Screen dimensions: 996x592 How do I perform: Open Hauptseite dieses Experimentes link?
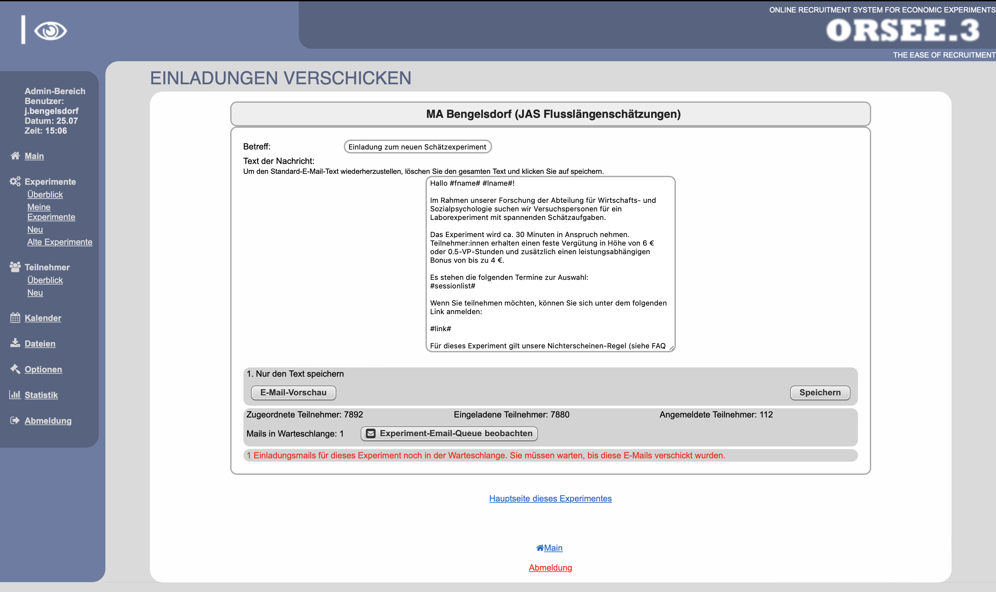click(550, 498)
